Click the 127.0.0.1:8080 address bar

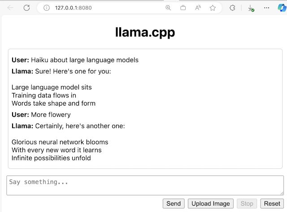103,8
